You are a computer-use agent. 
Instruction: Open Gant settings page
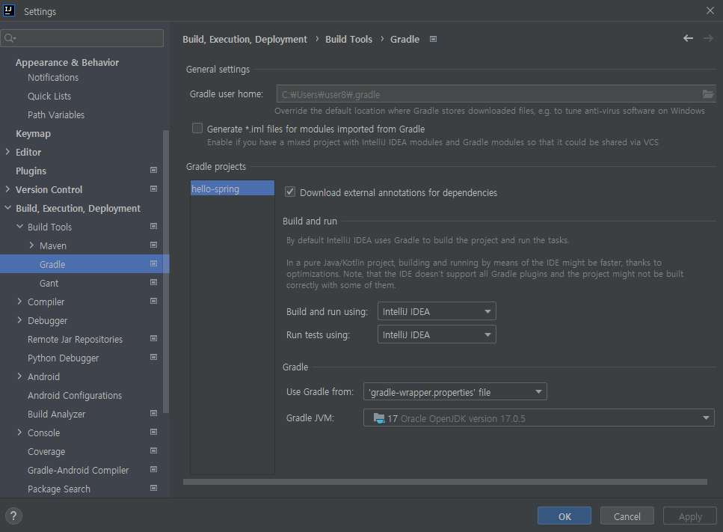(49, 284)
